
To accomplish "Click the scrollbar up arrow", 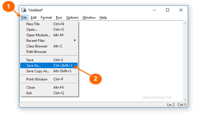I will (x=185, y=23).
